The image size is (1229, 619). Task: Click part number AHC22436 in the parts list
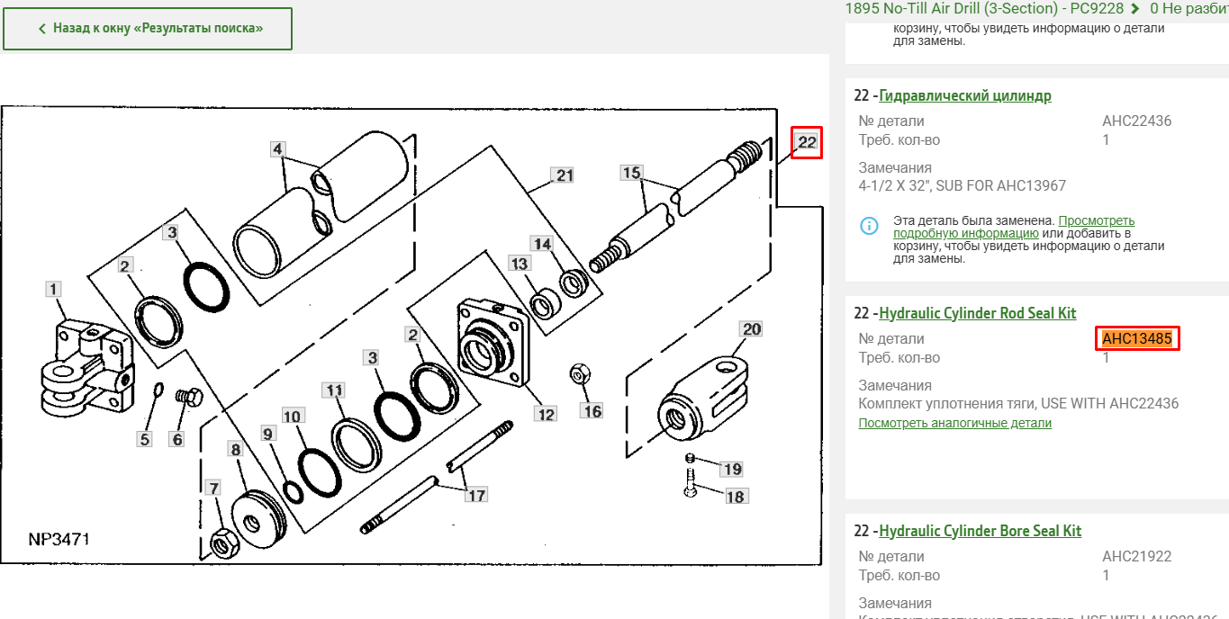pyautogui.click(x=1137, y=121)
